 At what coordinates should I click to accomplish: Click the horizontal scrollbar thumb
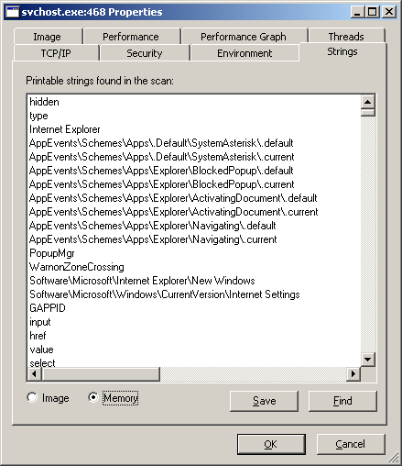(x=101, y=373)
